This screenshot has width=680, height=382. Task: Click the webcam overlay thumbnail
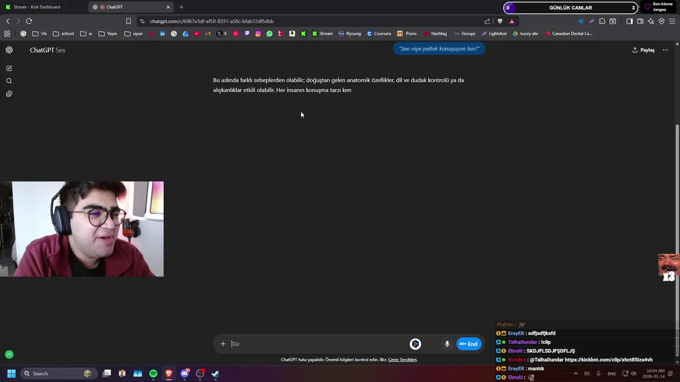(x=82, y=229)
